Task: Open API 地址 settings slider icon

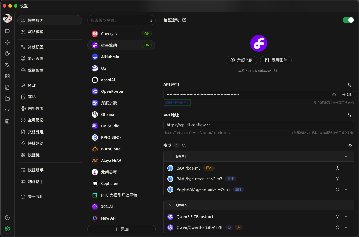Action: point(350,115)
